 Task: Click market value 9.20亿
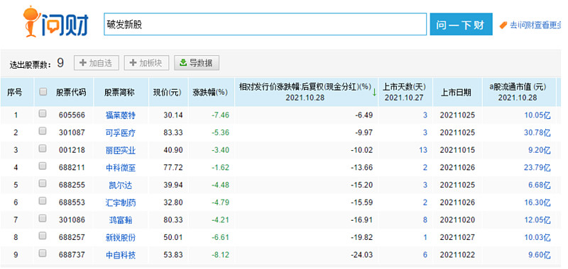point(539,150)
